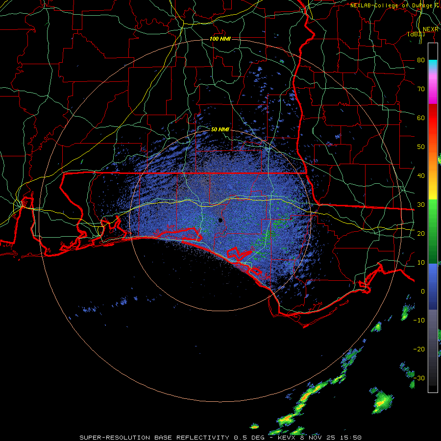Viewport: 441px width, 441px height.
Task: Select the 80 value on the dBZ scale
Action: pos(421,60)
